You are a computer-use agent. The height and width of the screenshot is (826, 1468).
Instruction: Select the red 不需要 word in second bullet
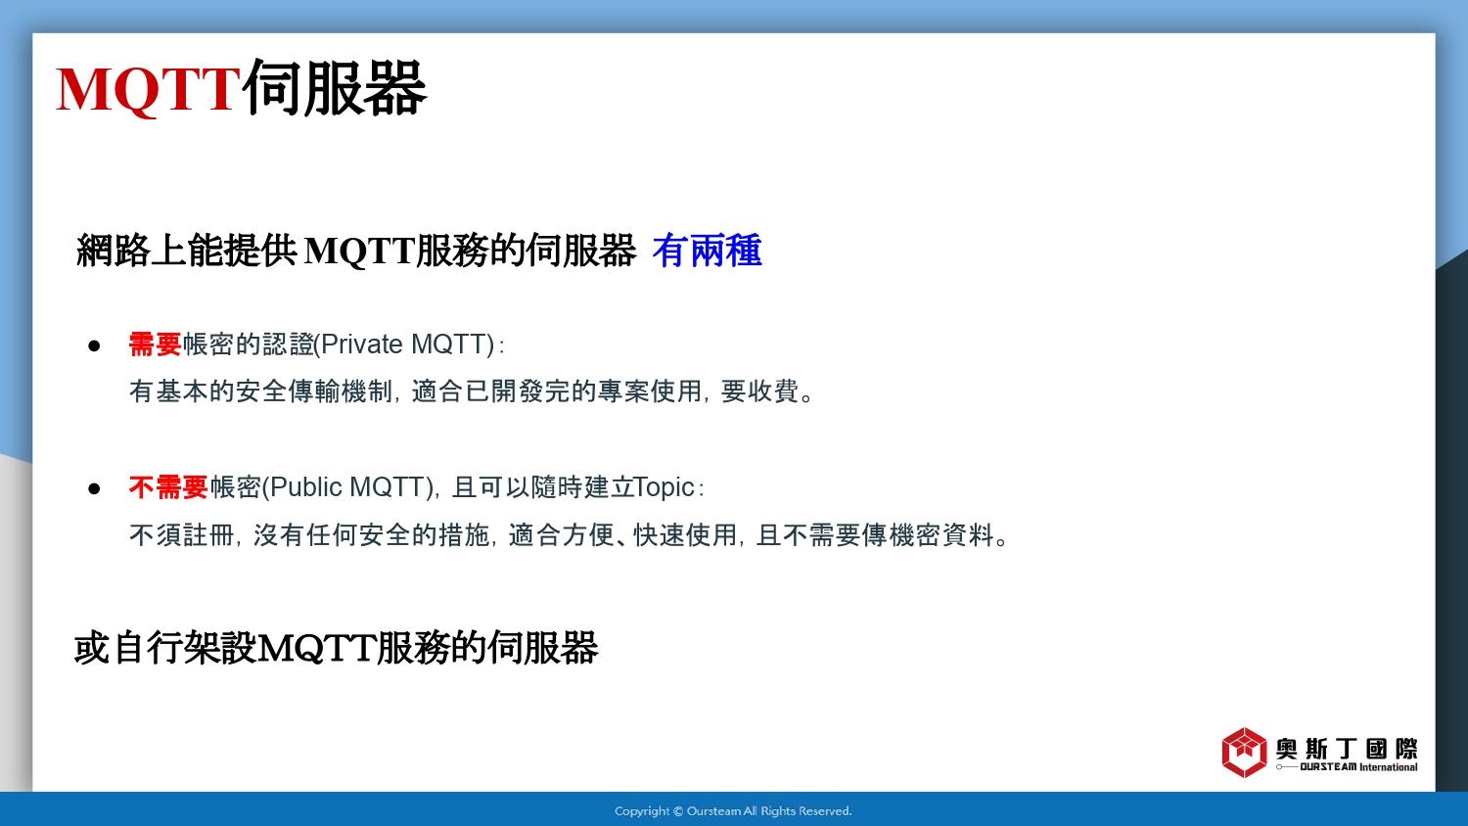pos(168,487)
